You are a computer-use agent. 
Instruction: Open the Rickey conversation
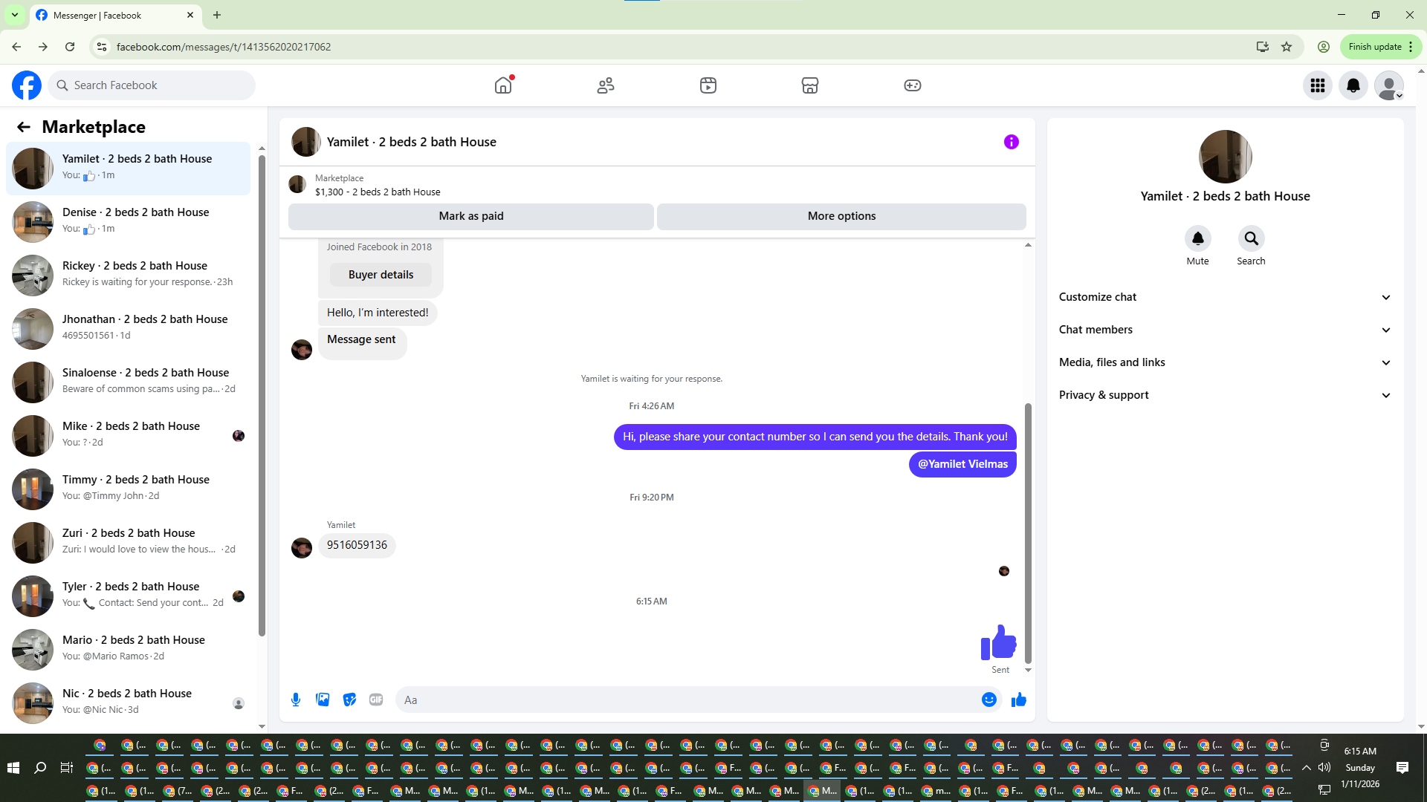pos(129,276)
